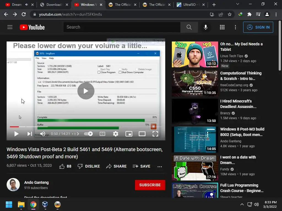Open the Windows Start menu
The height and width of the screenshot is (211, 282).
point(9,204)
